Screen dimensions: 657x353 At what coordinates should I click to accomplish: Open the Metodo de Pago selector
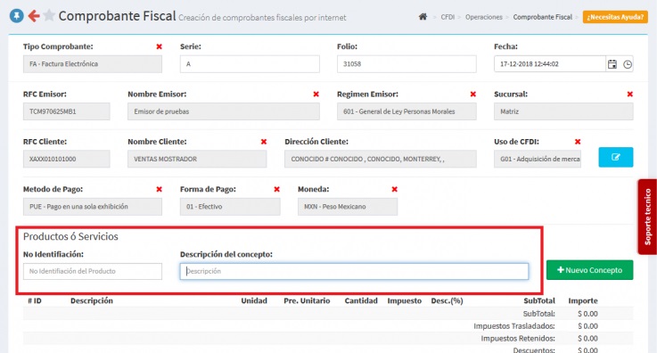coord(93,207)
